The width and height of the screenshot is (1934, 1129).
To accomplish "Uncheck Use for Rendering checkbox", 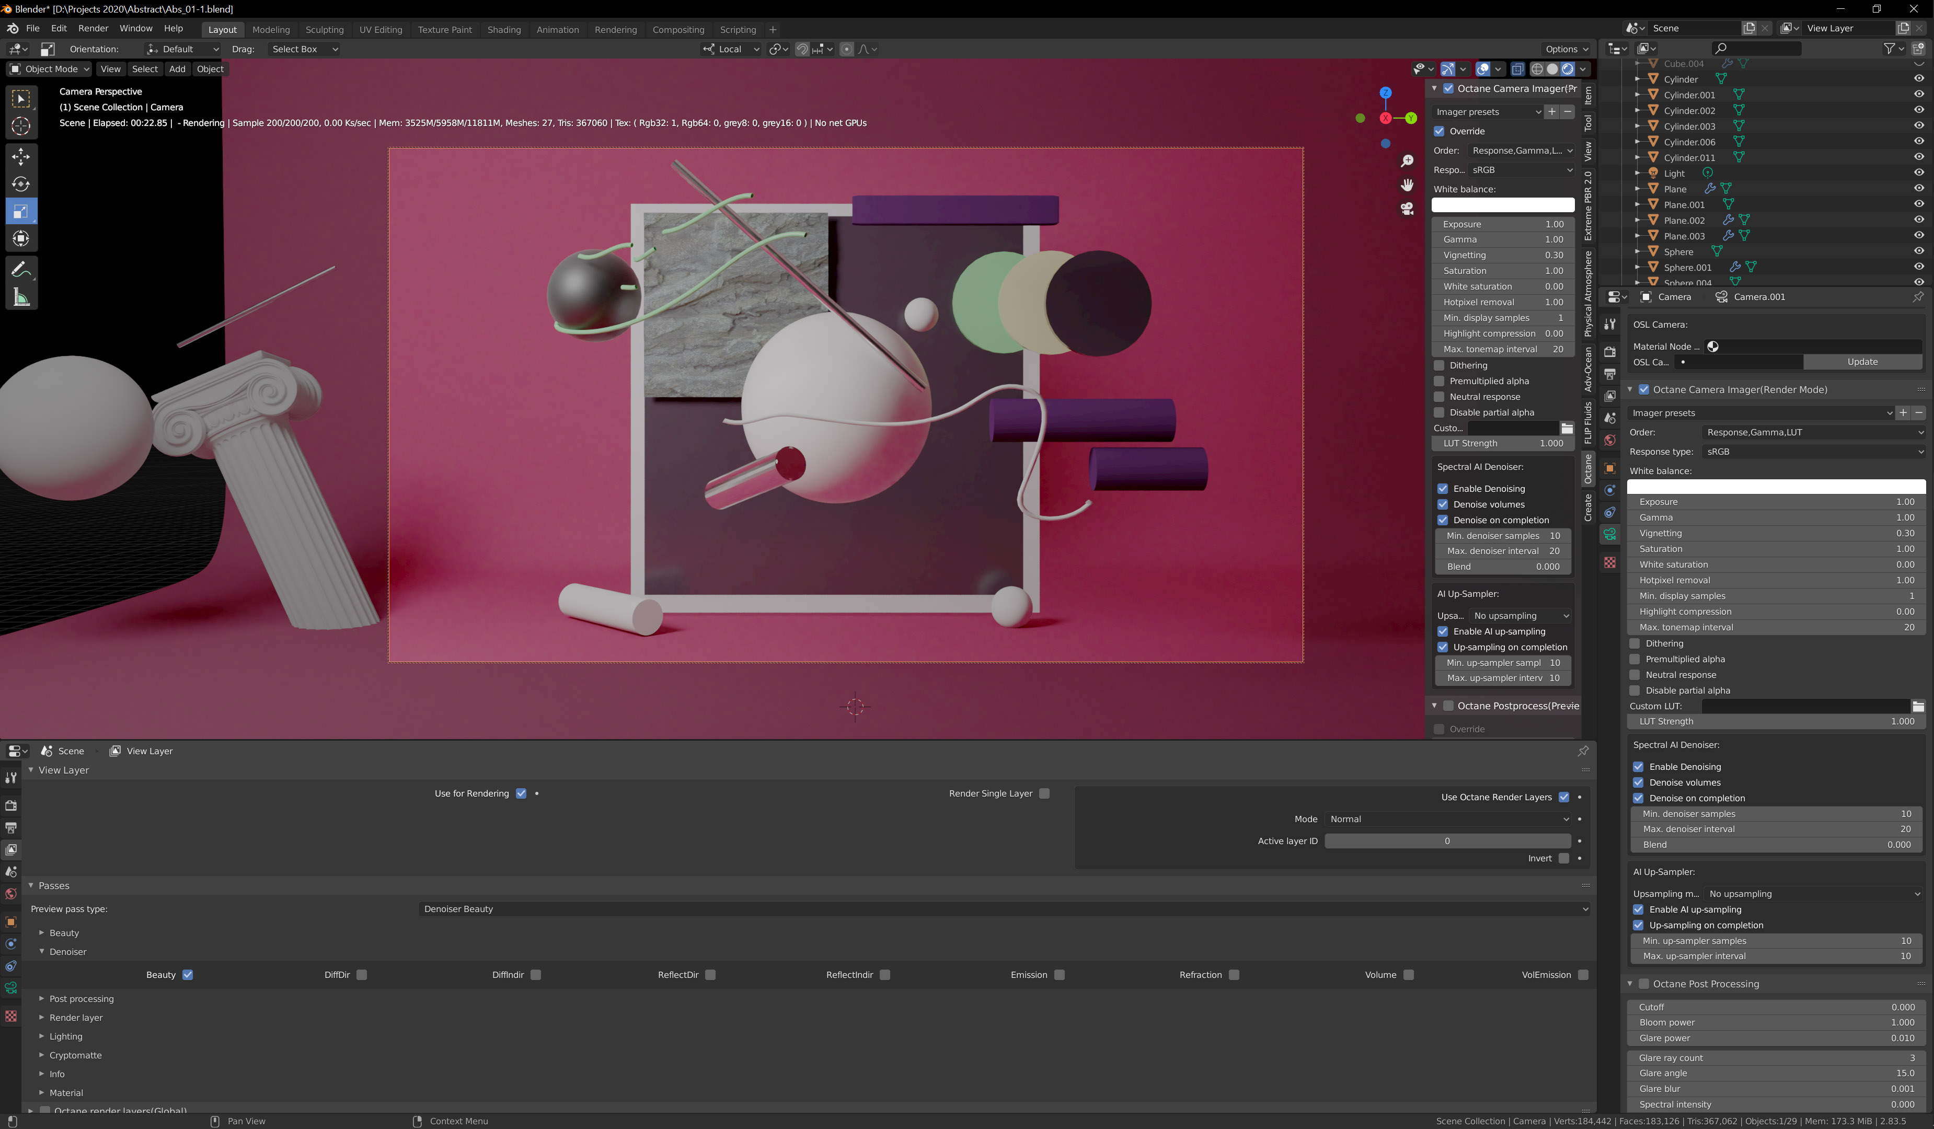I will [x=521, y=793].
